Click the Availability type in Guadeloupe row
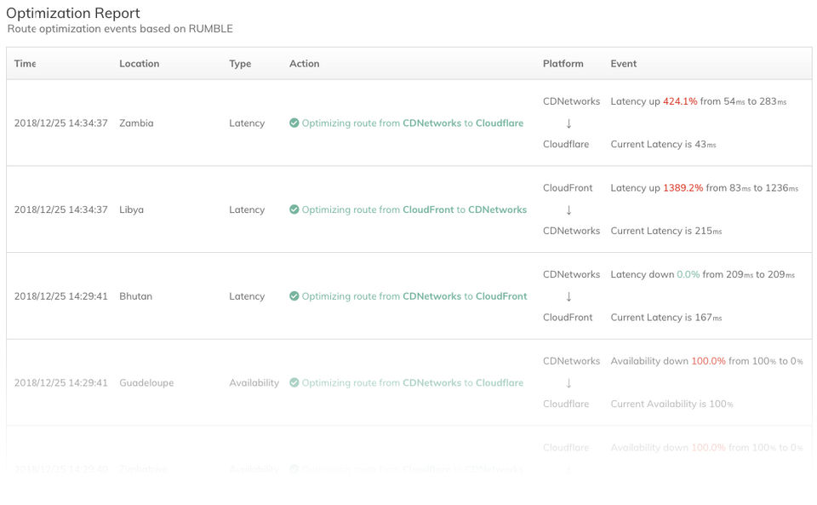 254,382
